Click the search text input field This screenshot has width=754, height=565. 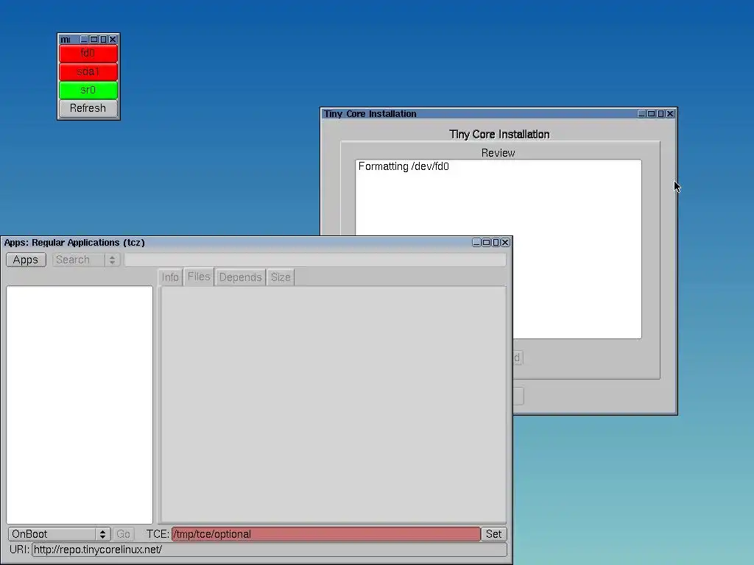pyautogui.click(x=315, y=260)
